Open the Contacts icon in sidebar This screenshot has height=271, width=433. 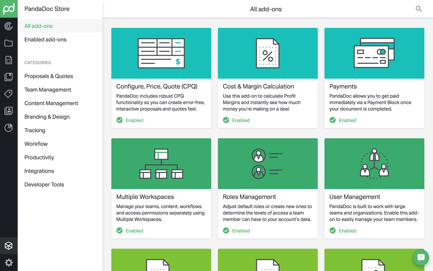pyautogui.click(x=9, y=111)
